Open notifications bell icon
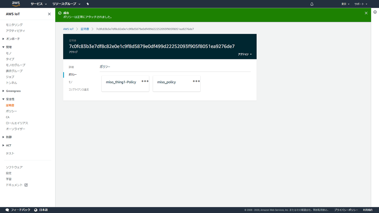The width and height of the screenshot is (379, 213). (312, 4)
